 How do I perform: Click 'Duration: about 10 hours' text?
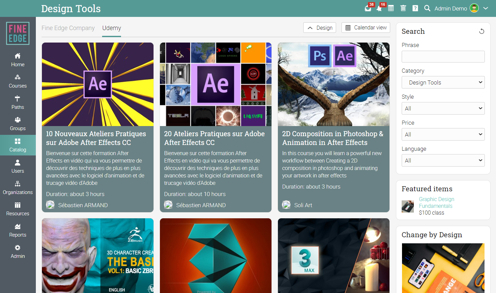coord(195,194)
